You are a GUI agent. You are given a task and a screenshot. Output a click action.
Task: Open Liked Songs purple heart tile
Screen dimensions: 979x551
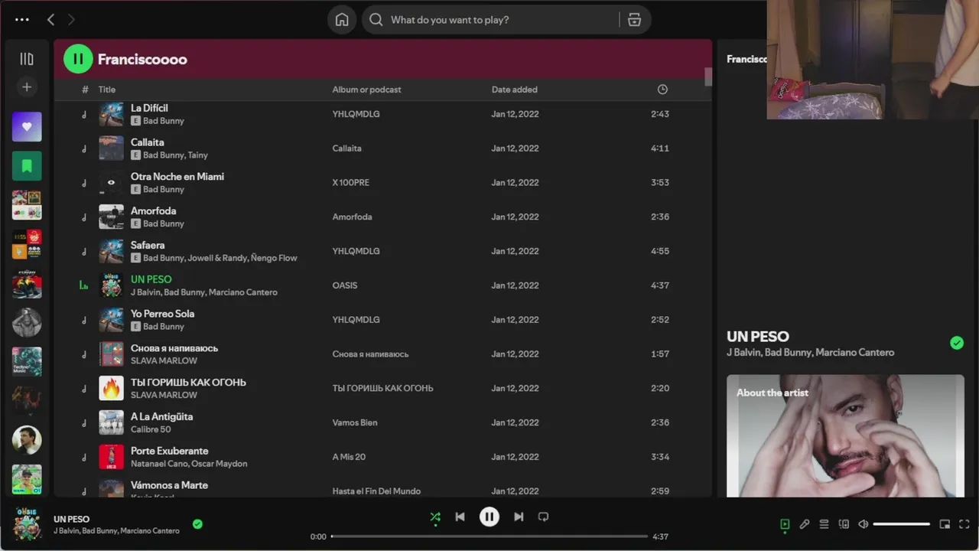[x=27, y=127]
